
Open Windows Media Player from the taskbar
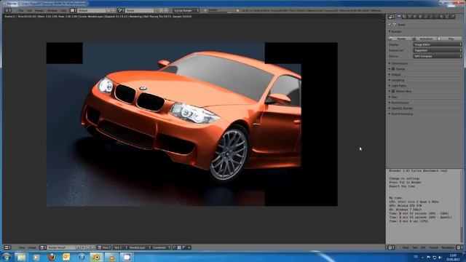point(36,257)
